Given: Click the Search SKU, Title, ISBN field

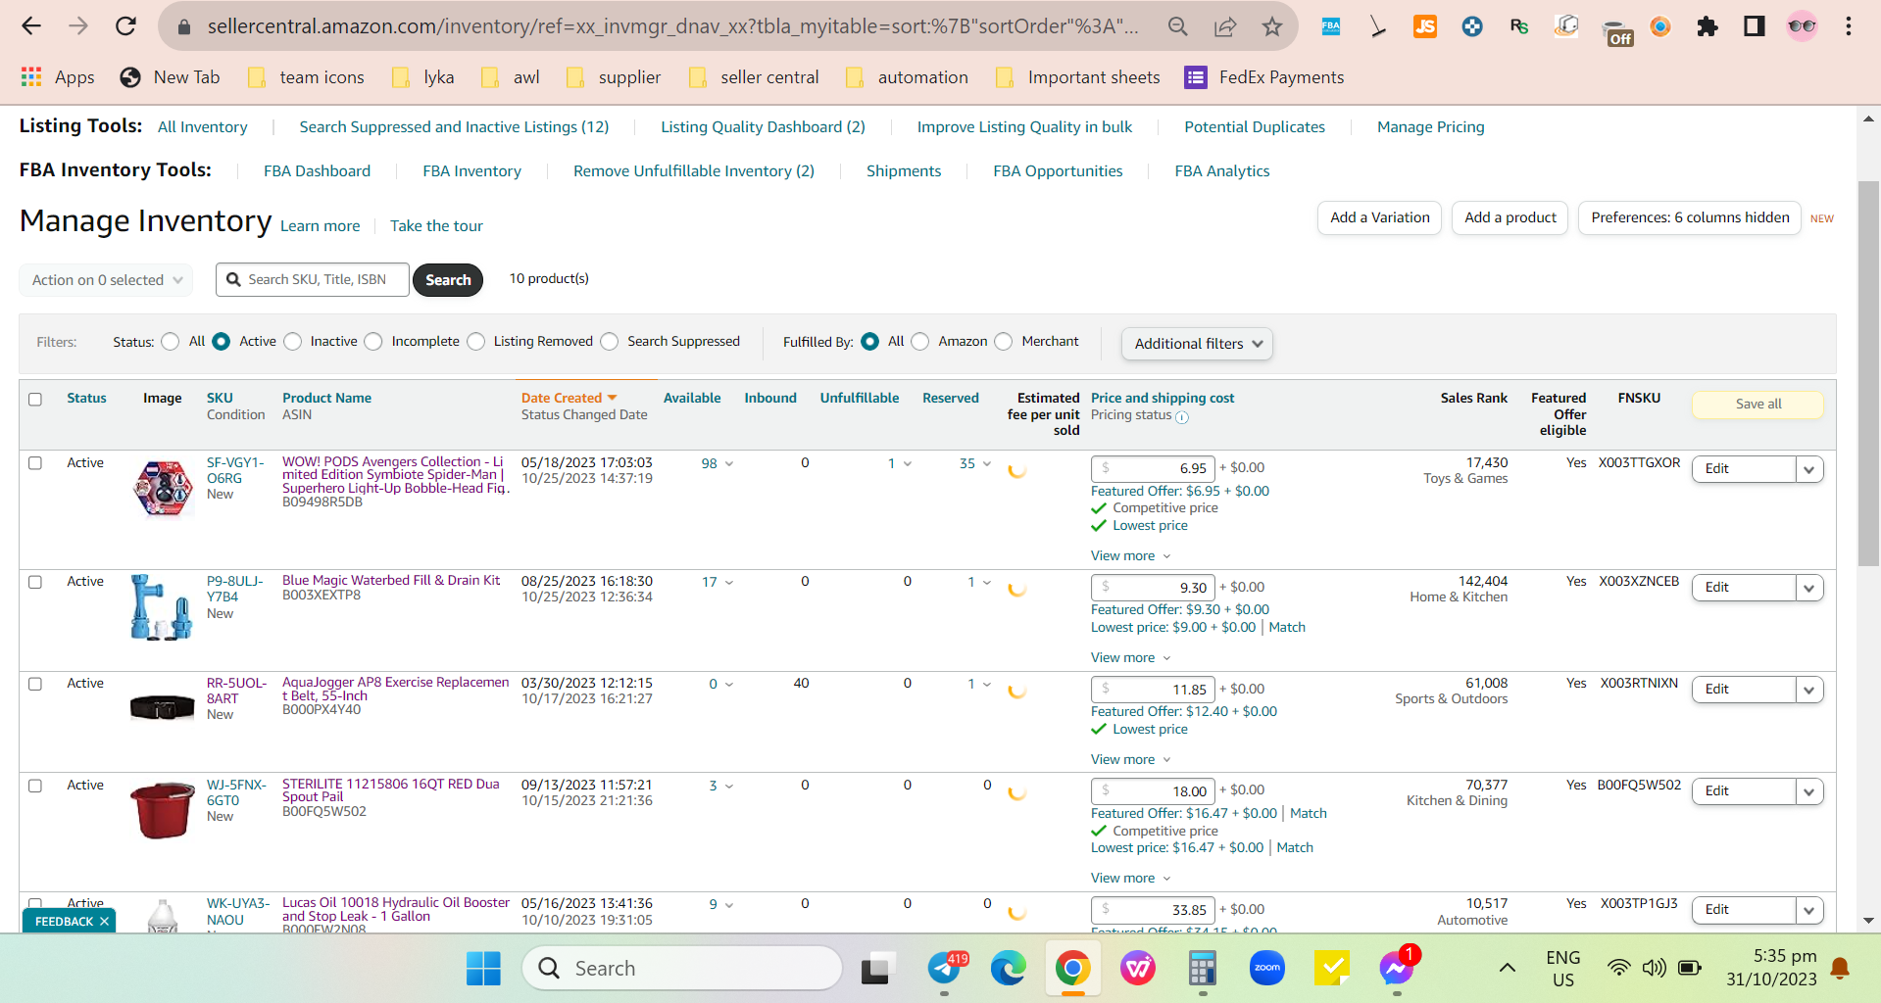Looking at the screenshot, I should pos(313,280).
